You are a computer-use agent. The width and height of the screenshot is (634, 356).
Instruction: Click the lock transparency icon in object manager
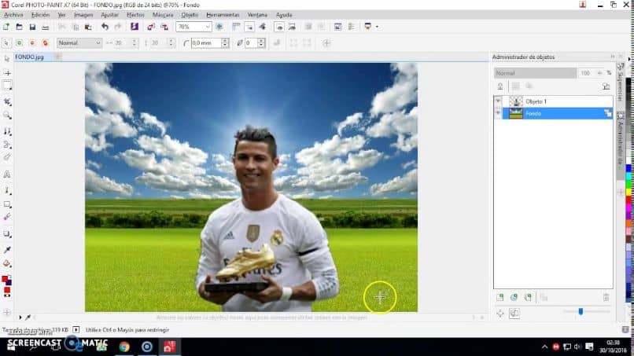tap(500, 86)
